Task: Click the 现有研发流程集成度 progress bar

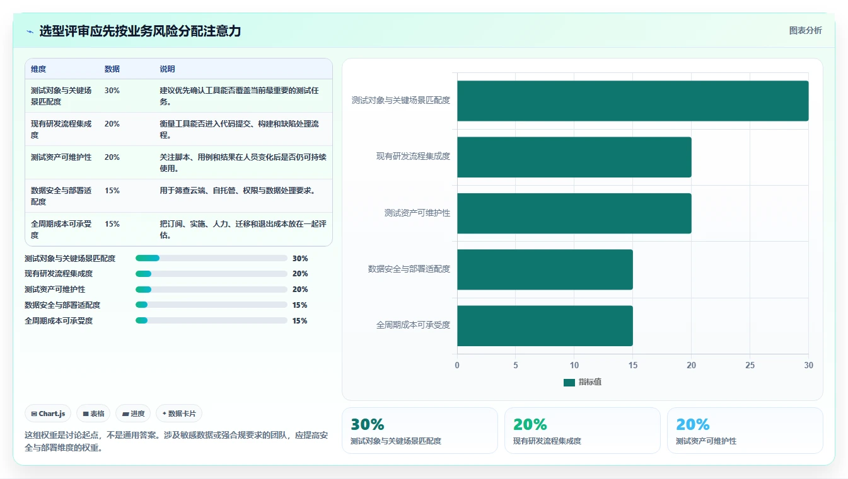Action: [x=211, y=274]
